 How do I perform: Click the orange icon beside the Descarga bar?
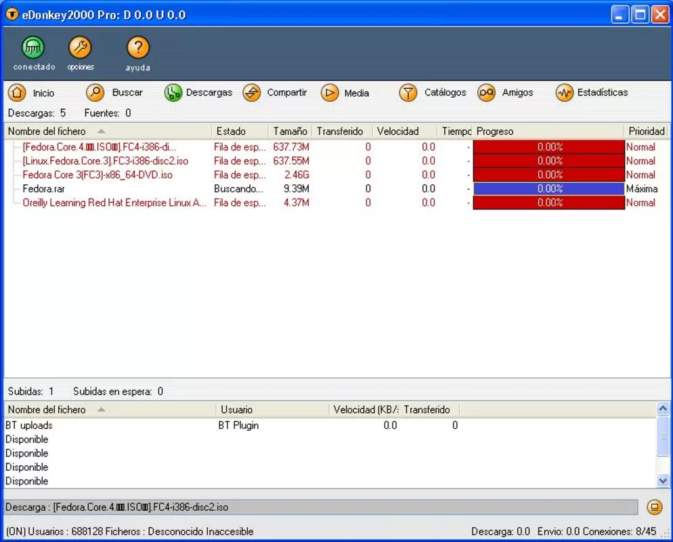655,507
